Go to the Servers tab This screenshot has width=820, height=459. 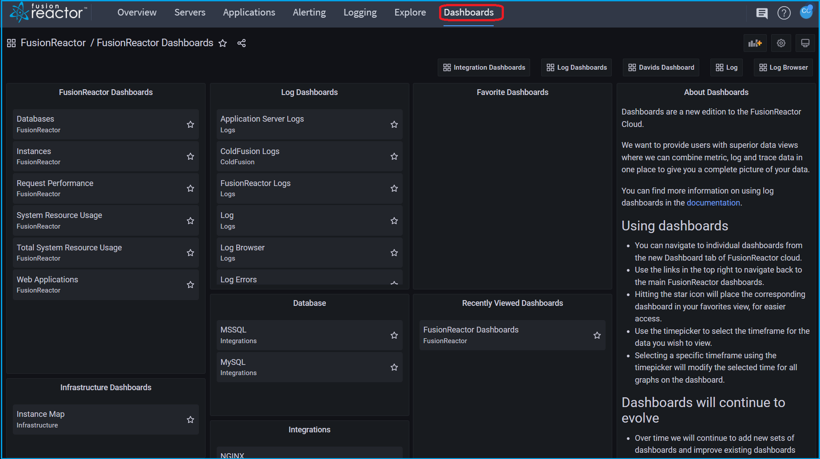190,12
